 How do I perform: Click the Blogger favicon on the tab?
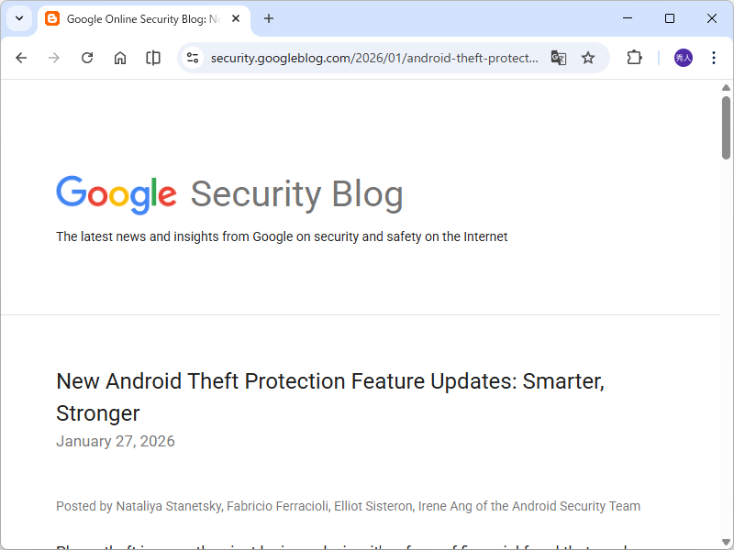tap(52, 18)
